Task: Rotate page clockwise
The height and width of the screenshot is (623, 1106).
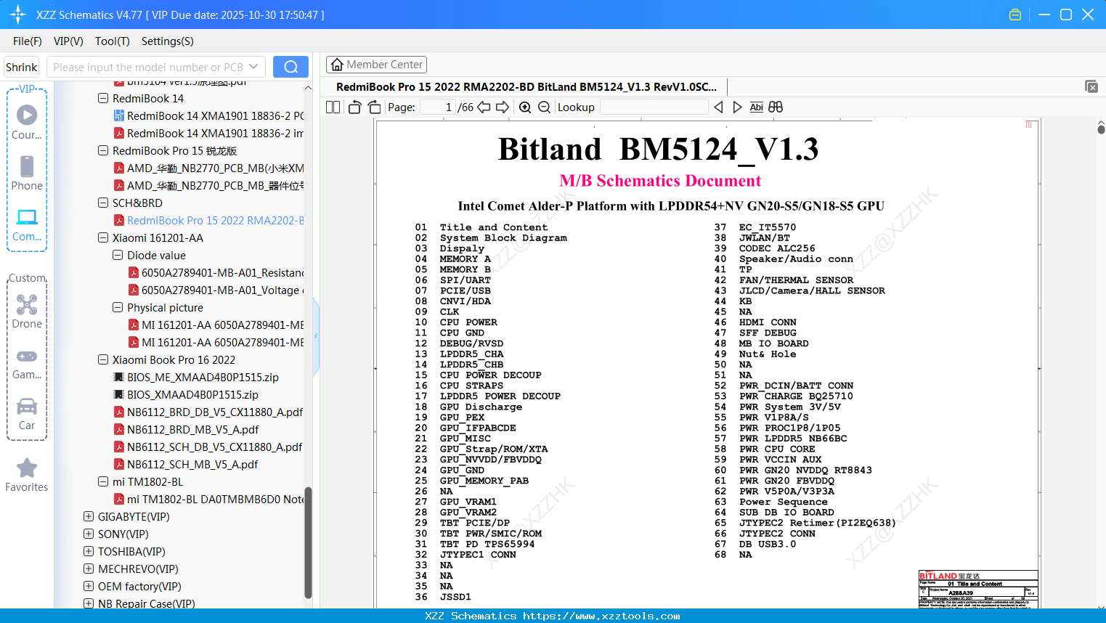Action: click(374, 107)
